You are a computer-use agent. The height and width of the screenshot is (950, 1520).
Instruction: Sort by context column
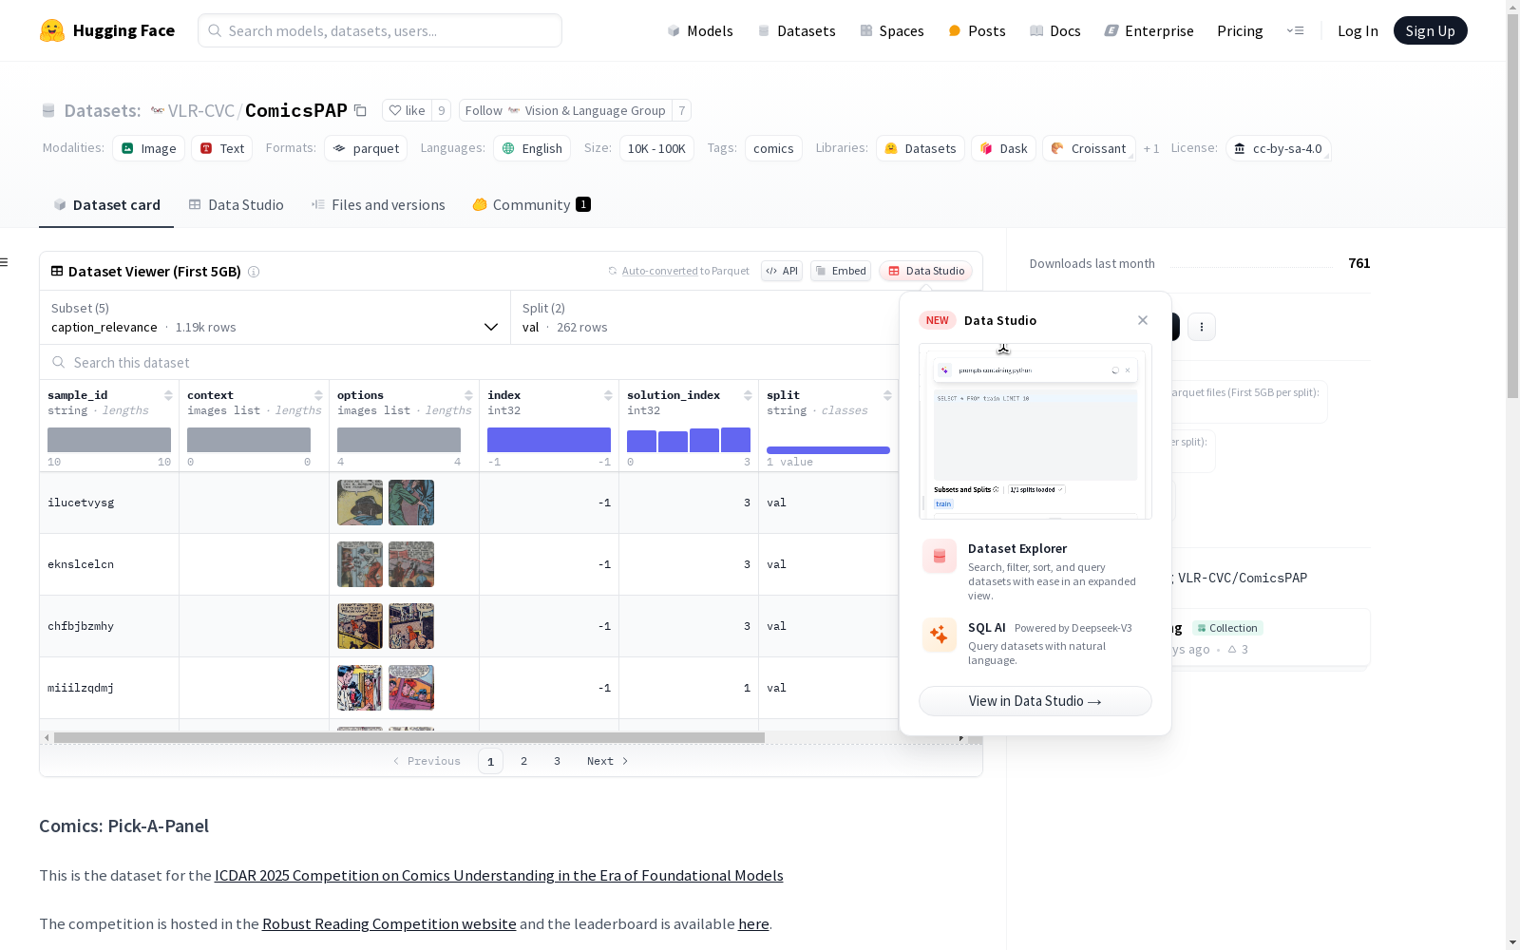[318, 395]
